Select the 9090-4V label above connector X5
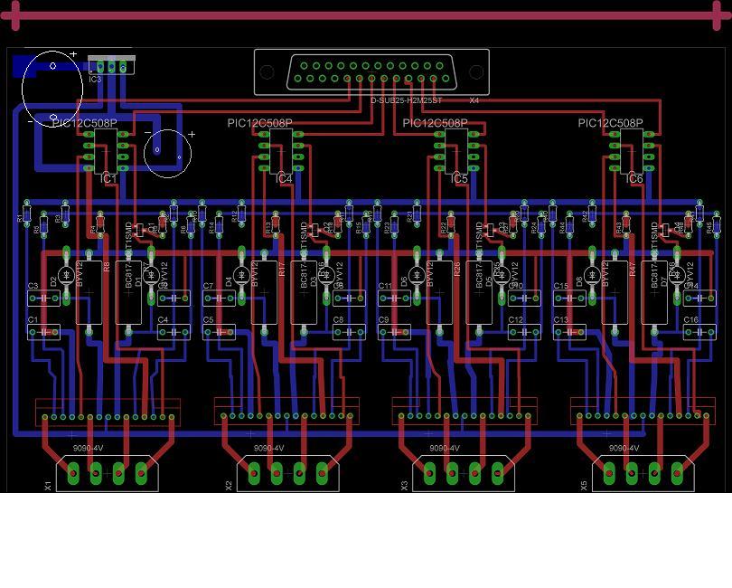Image resolution: width=732 pixels, height=588 pixels. pyautogui.click(x=624, y=449)
